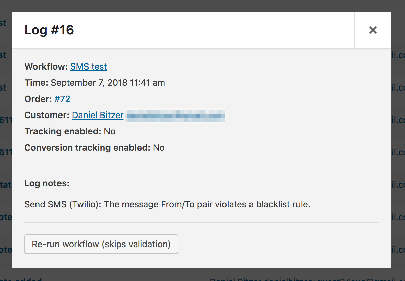This screenshot has height=281, width=405.
Task: Click the September 7, 2018 timestamp
Action: click(x=108, y=83)
